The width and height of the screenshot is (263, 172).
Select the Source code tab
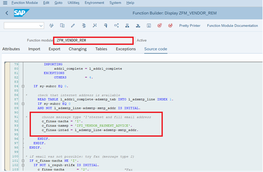click(156, 49)
